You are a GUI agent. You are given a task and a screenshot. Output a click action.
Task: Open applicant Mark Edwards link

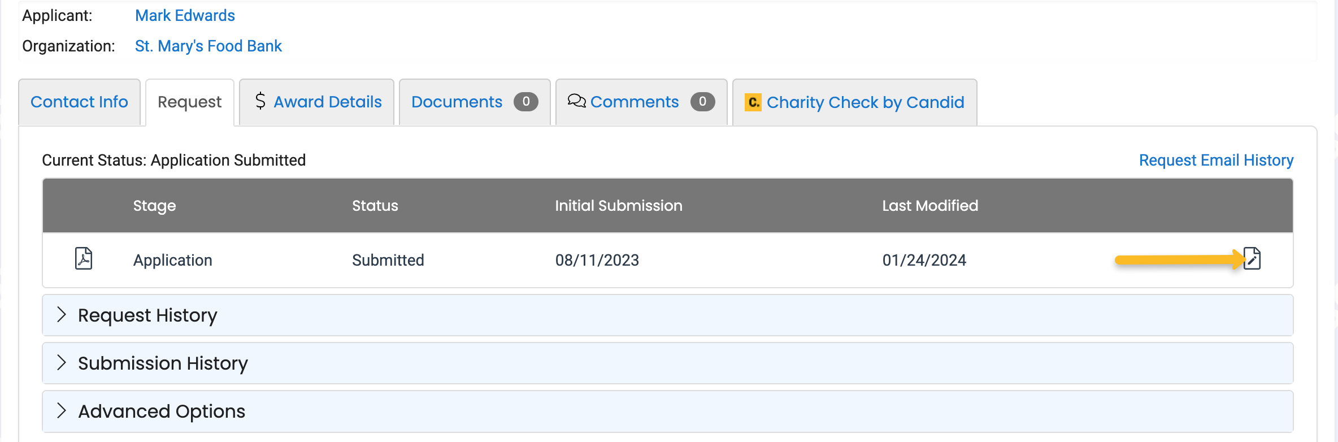[x=185, y=15]
